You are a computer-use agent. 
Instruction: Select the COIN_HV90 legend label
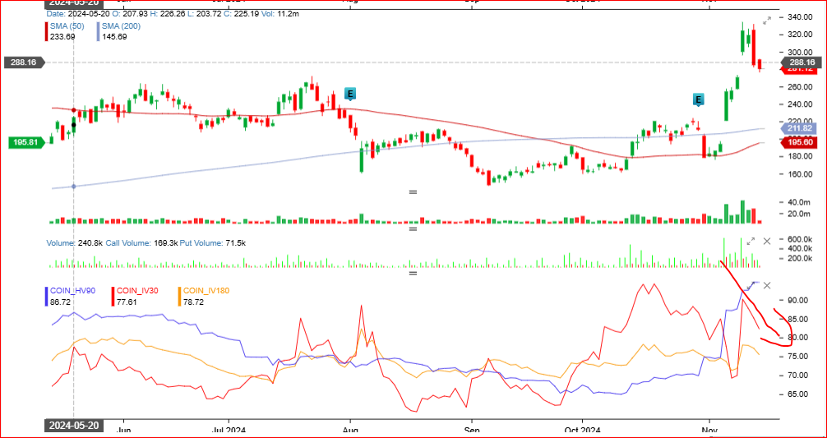(72, 290)
